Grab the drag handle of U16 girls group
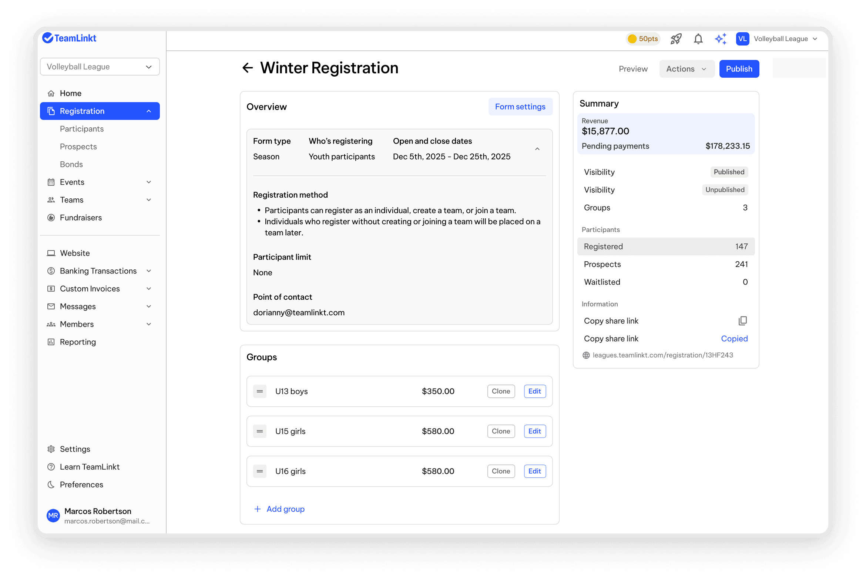The width and height of the screenshot is (866, 578). click(x=260, y=471)
